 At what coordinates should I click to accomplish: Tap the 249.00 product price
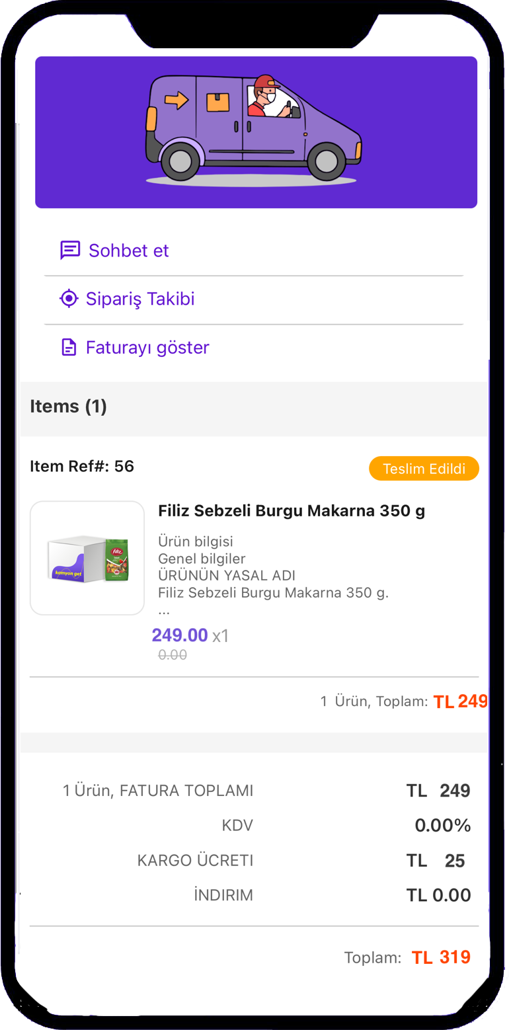[180, 635]
